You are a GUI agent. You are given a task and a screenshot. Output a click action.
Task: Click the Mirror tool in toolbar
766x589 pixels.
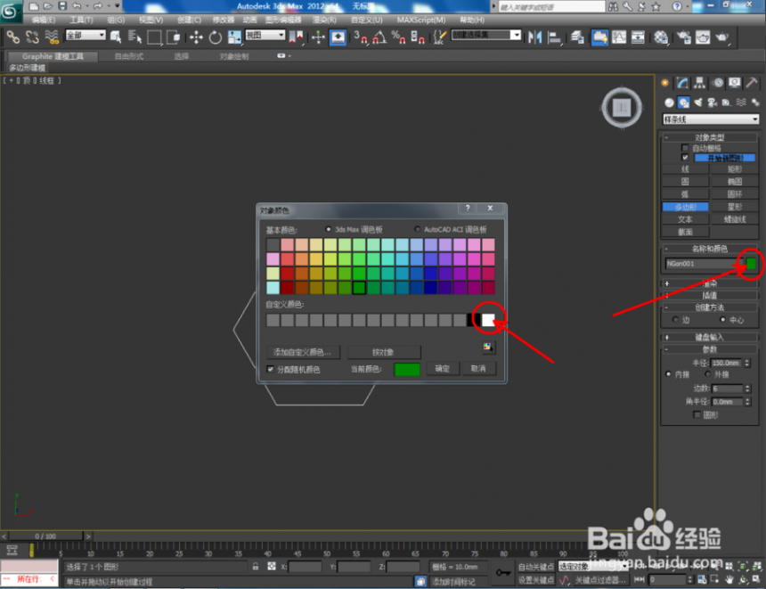click(534, 37)
